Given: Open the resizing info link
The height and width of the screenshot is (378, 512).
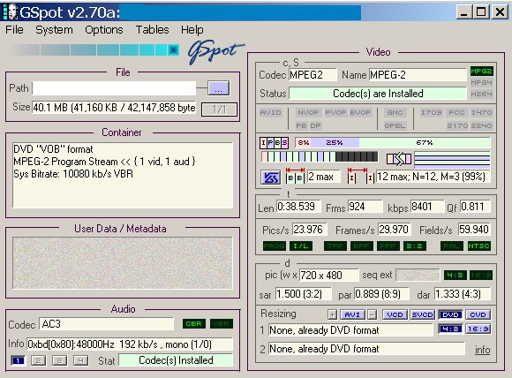Looking at the screenshot, I should [482, 350].
